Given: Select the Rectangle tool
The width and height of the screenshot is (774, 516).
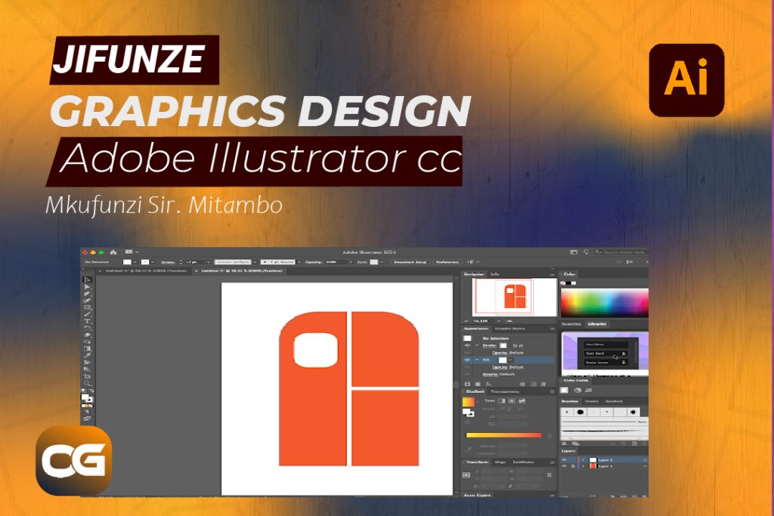Looking at the screenshot, I should pyautogui.click(x=88, y=307).
